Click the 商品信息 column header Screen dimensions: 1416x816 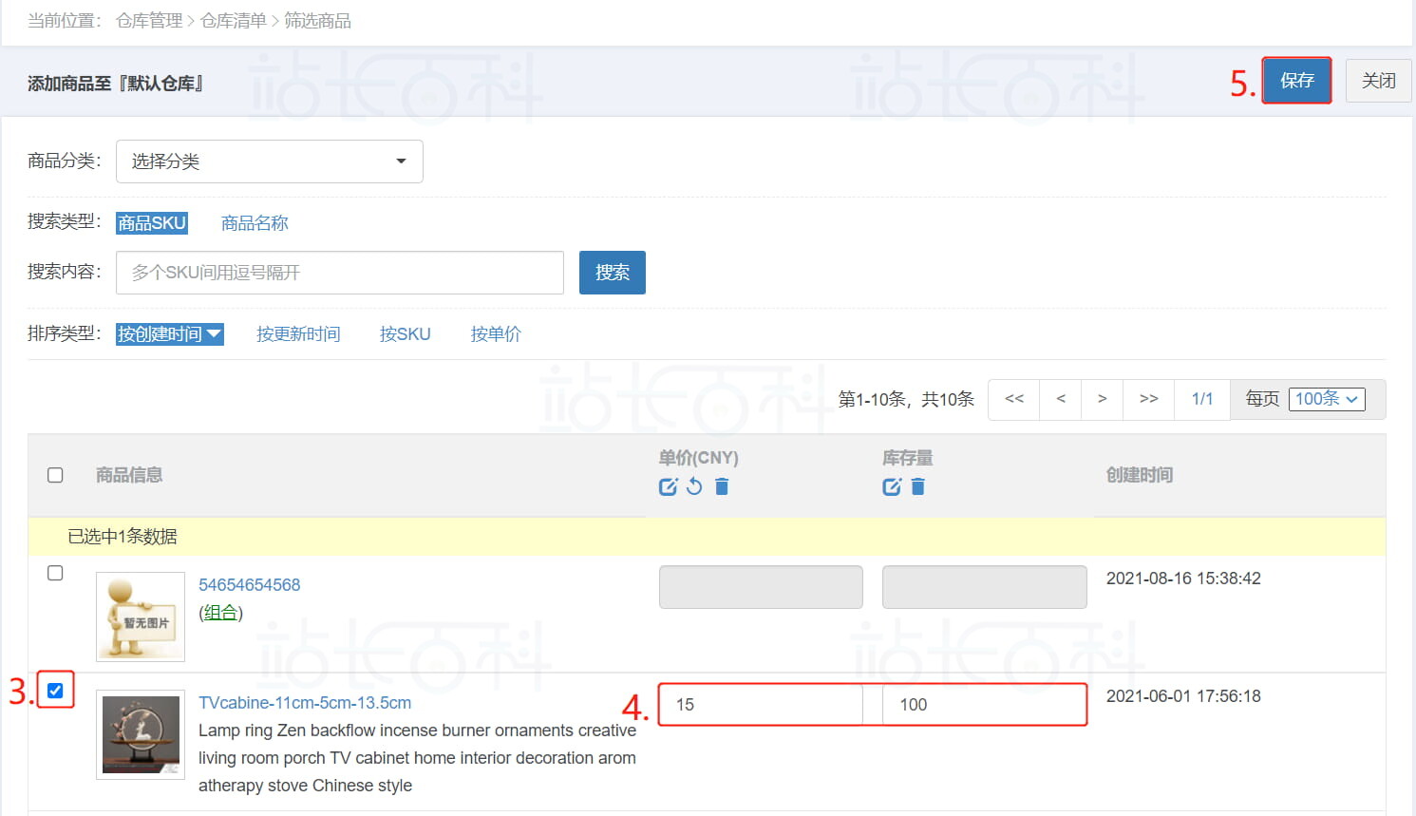(129, 475)
